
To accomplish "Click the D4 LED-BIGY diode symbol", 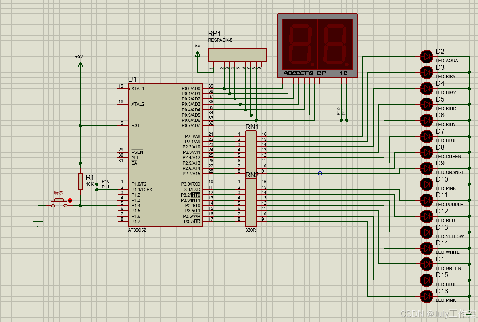I will (x=426, y=88).
